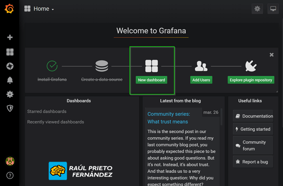Click the Add Users button
This screenshot has height=186, width=283.
201,80
